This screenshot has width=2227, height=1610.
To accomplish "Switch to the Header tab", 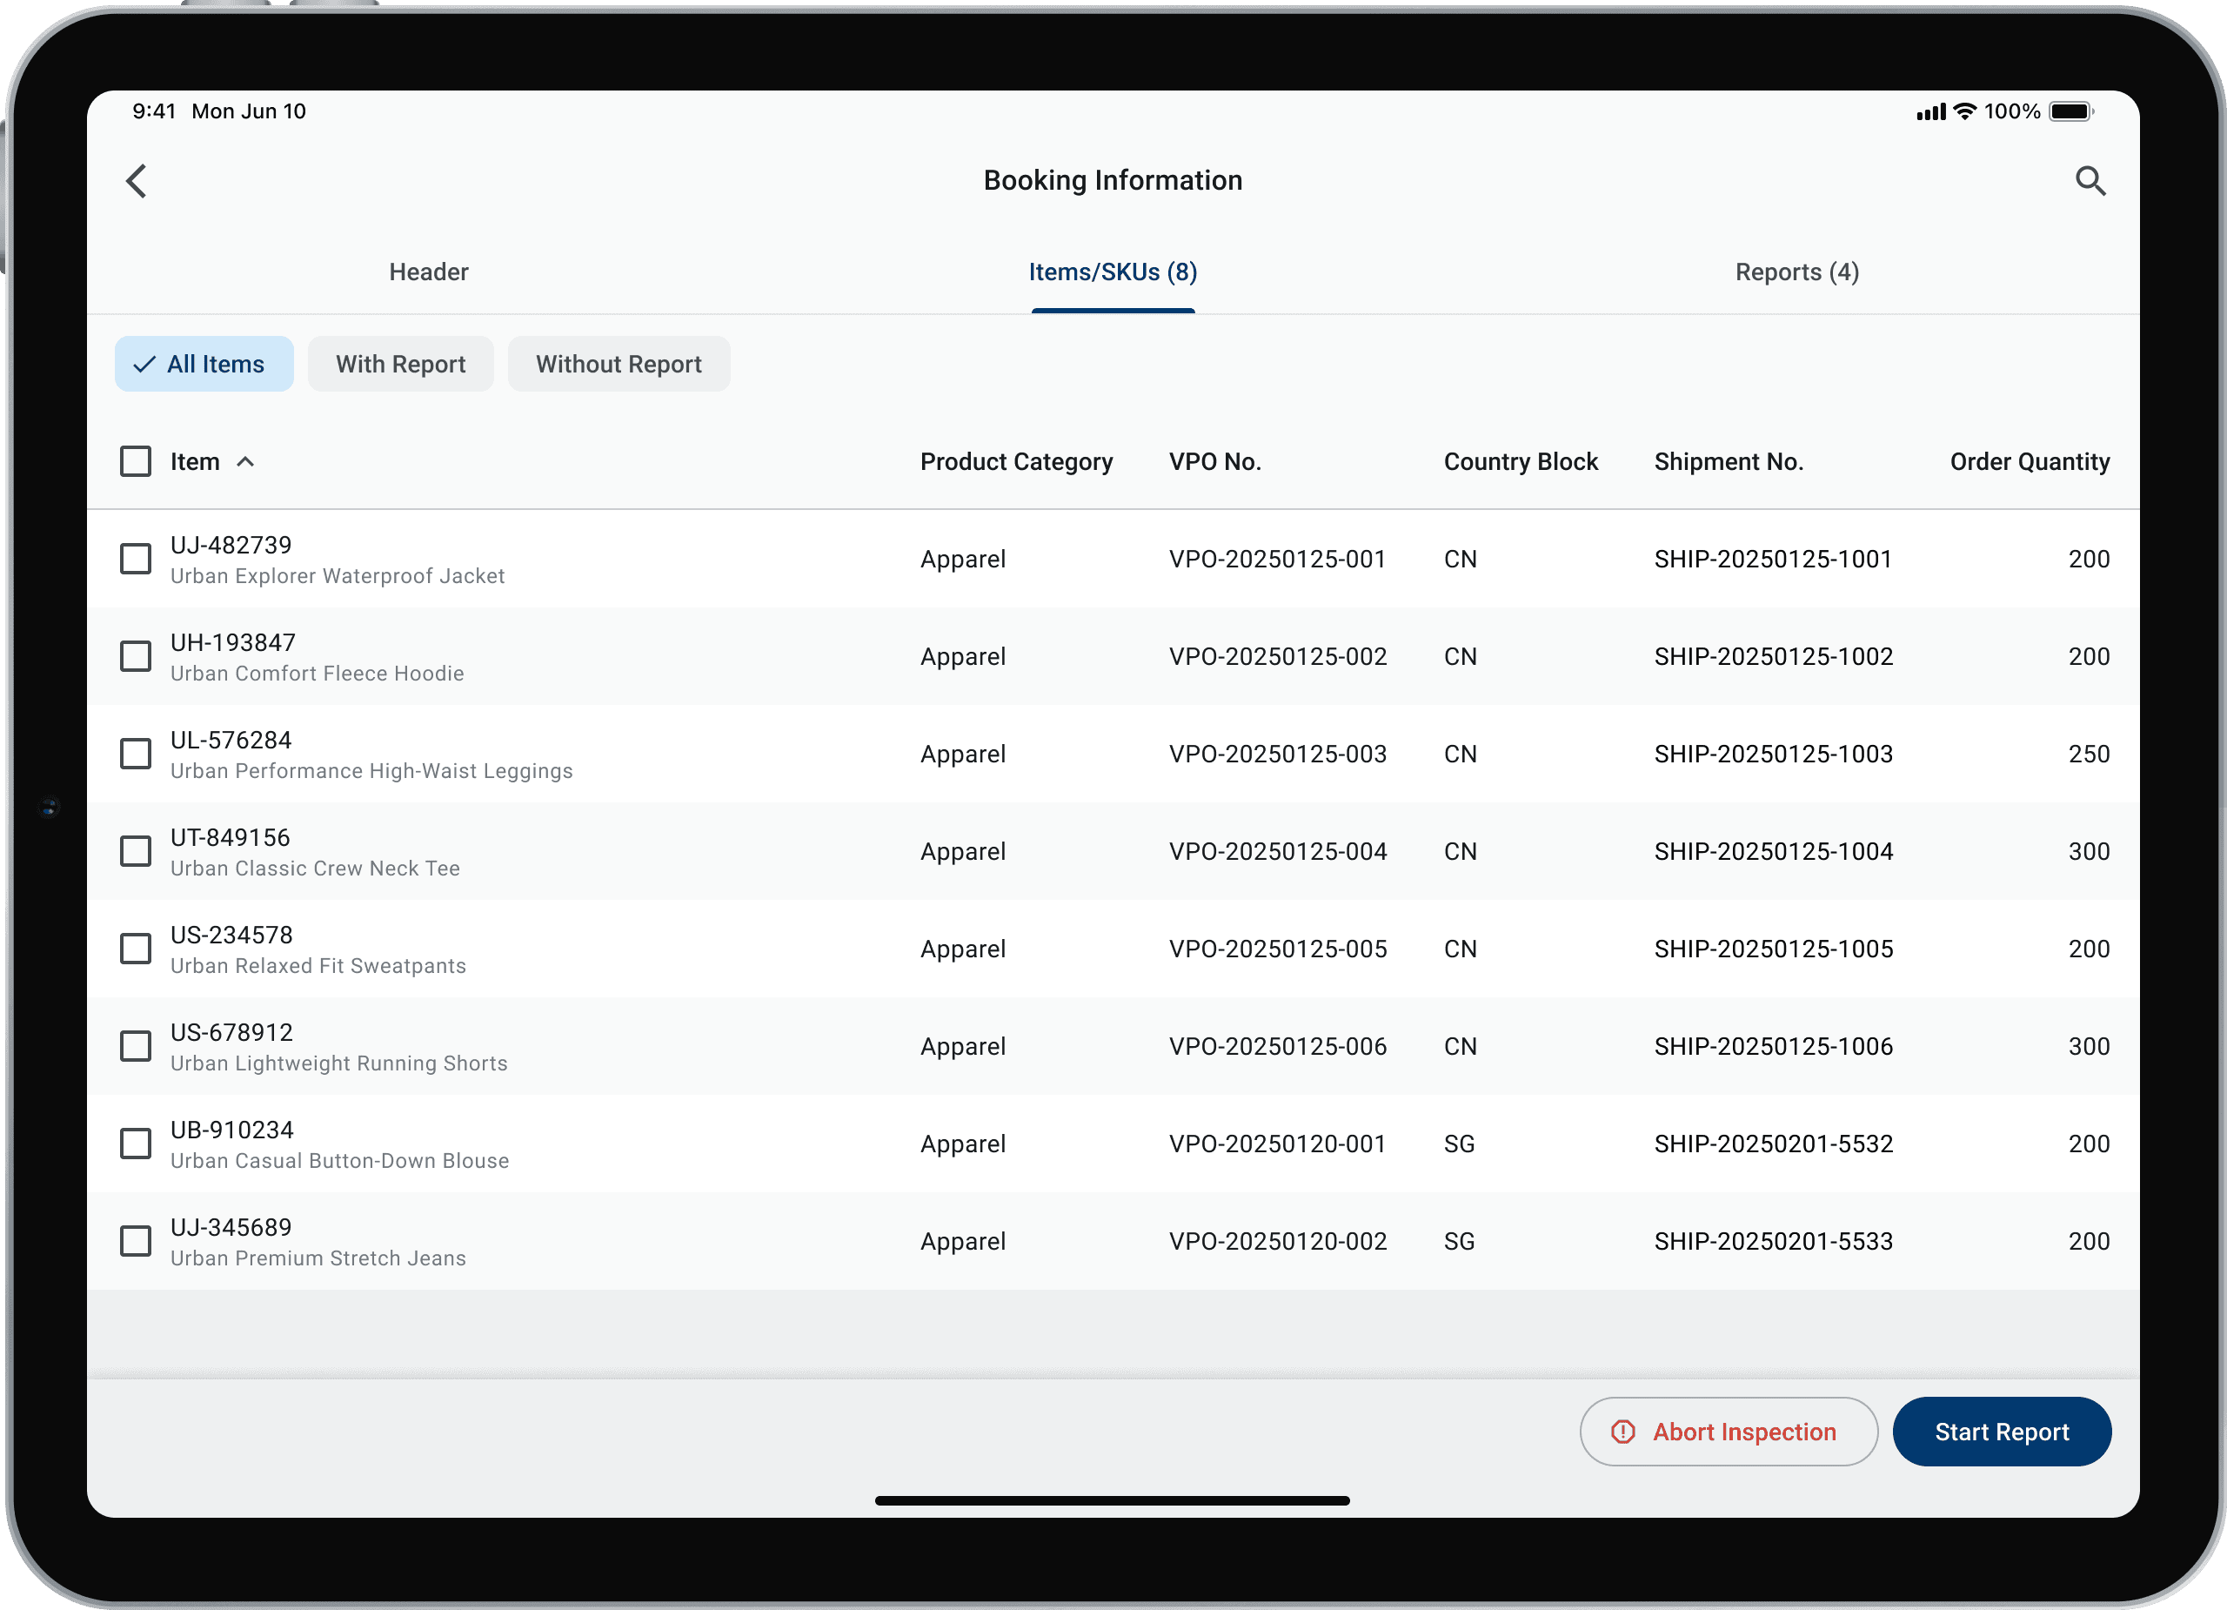I will 428,272.
